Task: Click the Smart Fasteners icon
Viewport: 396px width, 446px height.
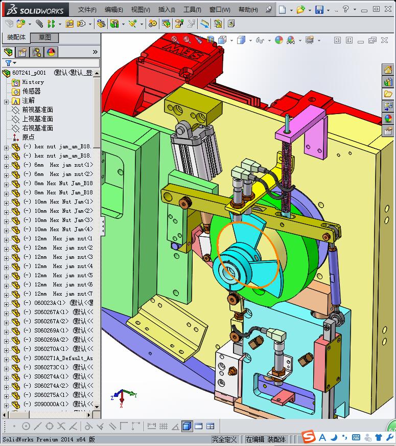Action: coord(69,24)
